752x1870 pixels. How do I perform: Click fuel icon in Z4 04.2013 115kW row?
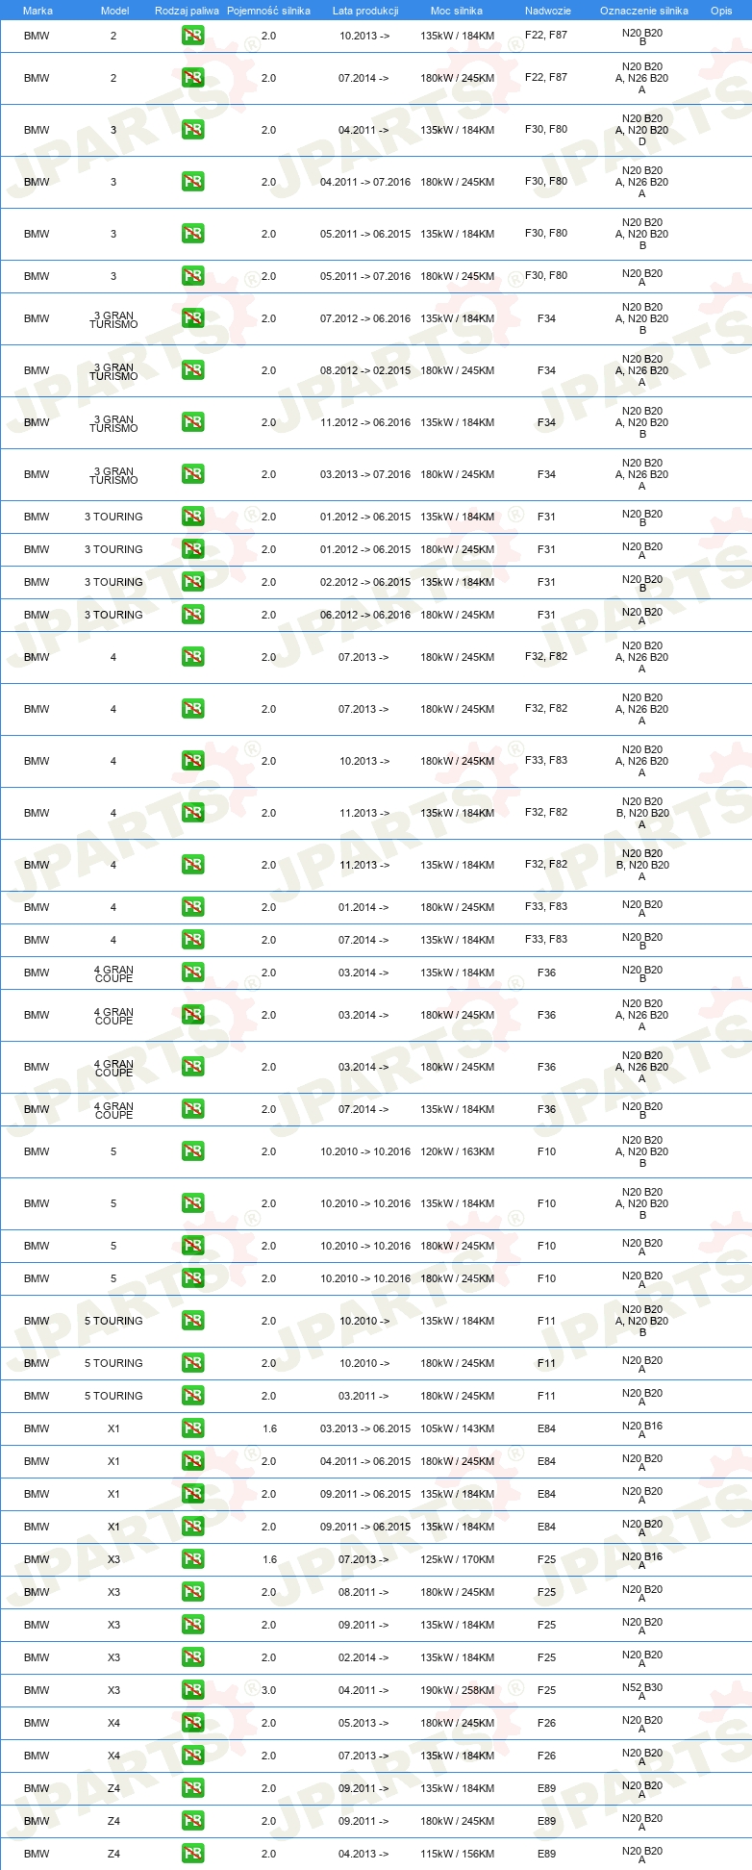point(192,1854)
